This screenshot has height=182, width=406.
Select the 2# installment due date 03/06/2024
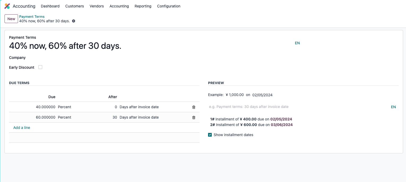[282, 125]
